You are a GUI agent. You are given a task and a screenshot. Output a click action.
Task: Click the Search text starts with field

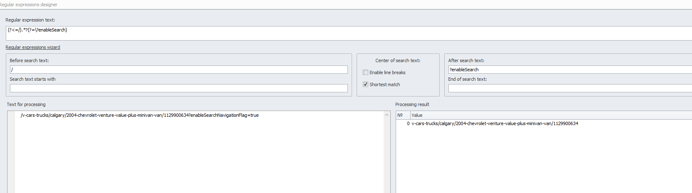(x=179, y=88)
